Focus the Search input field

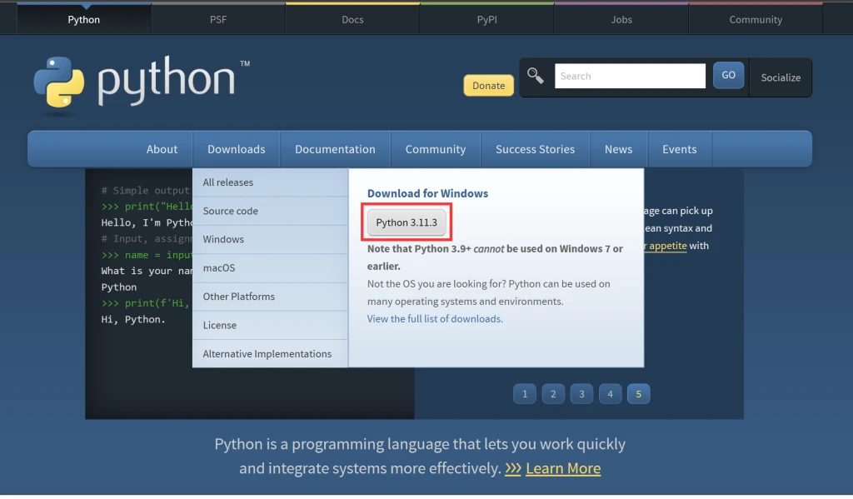click(x=630, y=76)
